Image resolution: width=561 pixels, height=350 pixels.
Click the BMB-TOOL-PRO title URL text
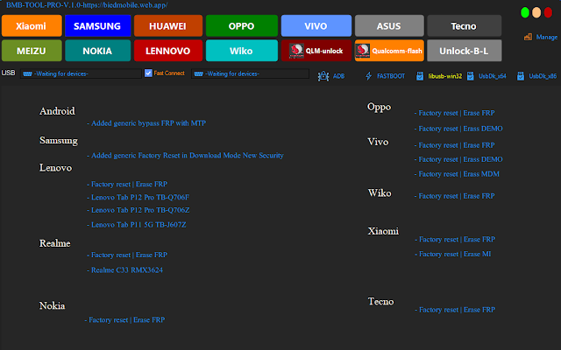click(x=87, y=5)
